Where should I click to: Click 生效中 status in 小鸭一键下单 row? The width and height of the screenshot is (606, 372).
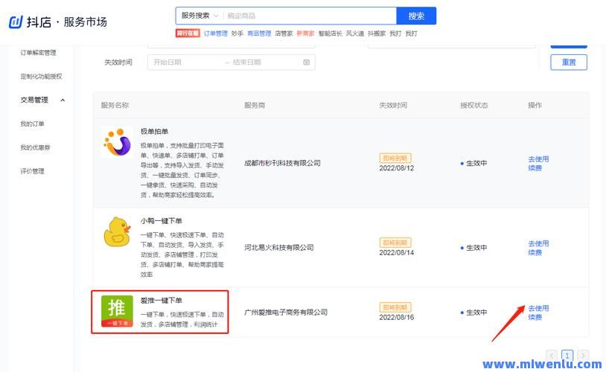473,248
